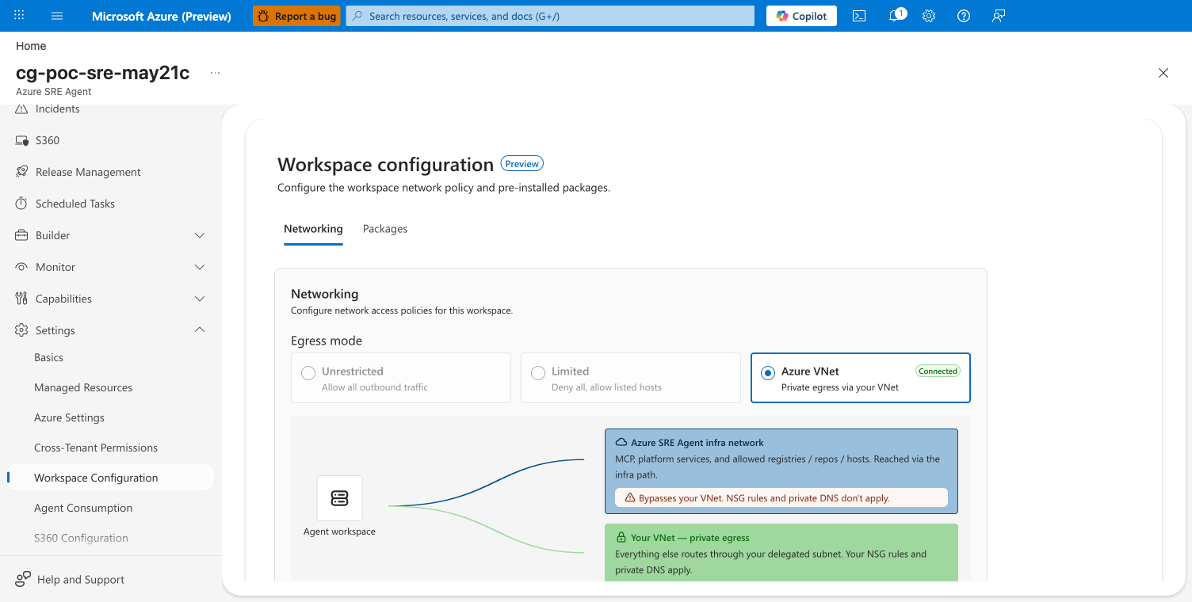Click the Copilot button
1192x602 pixels.
click(801, 16)
